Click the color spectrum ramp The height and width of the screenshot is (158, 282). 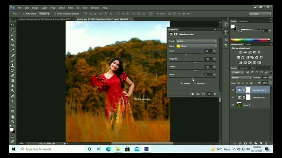pyautogui.click(x=250, y=40)
